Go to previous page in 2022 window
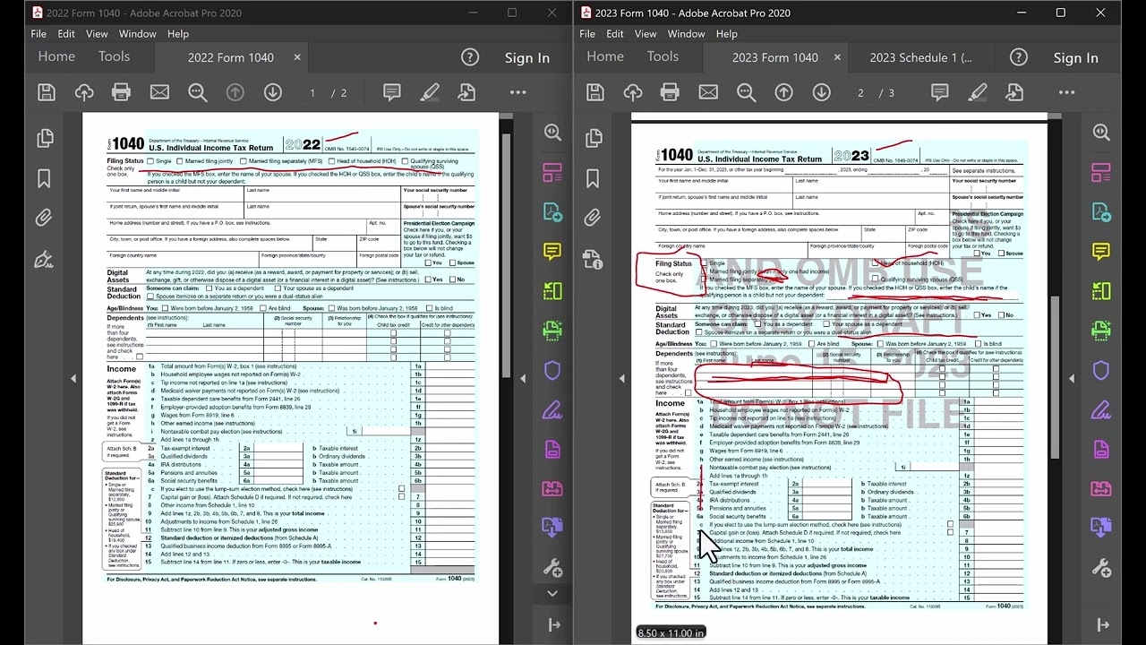This screenshot has width=1146, height=645. [x=235, y=92]
